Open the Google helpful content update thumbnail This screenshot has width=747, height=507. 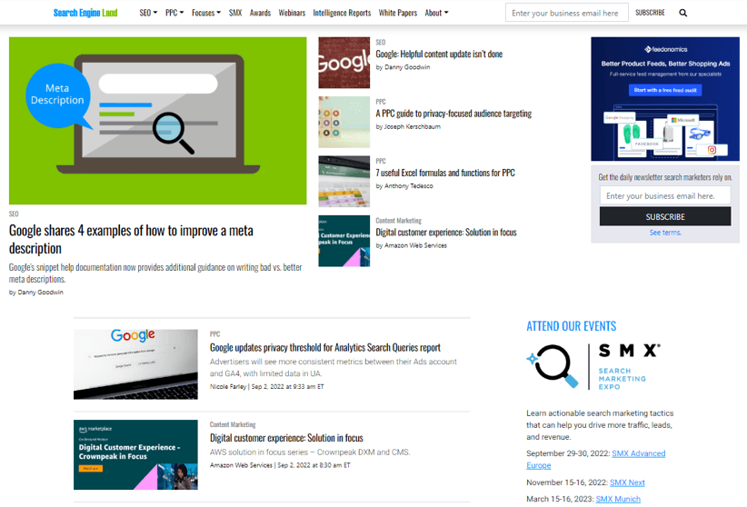(x=344, y=63)
